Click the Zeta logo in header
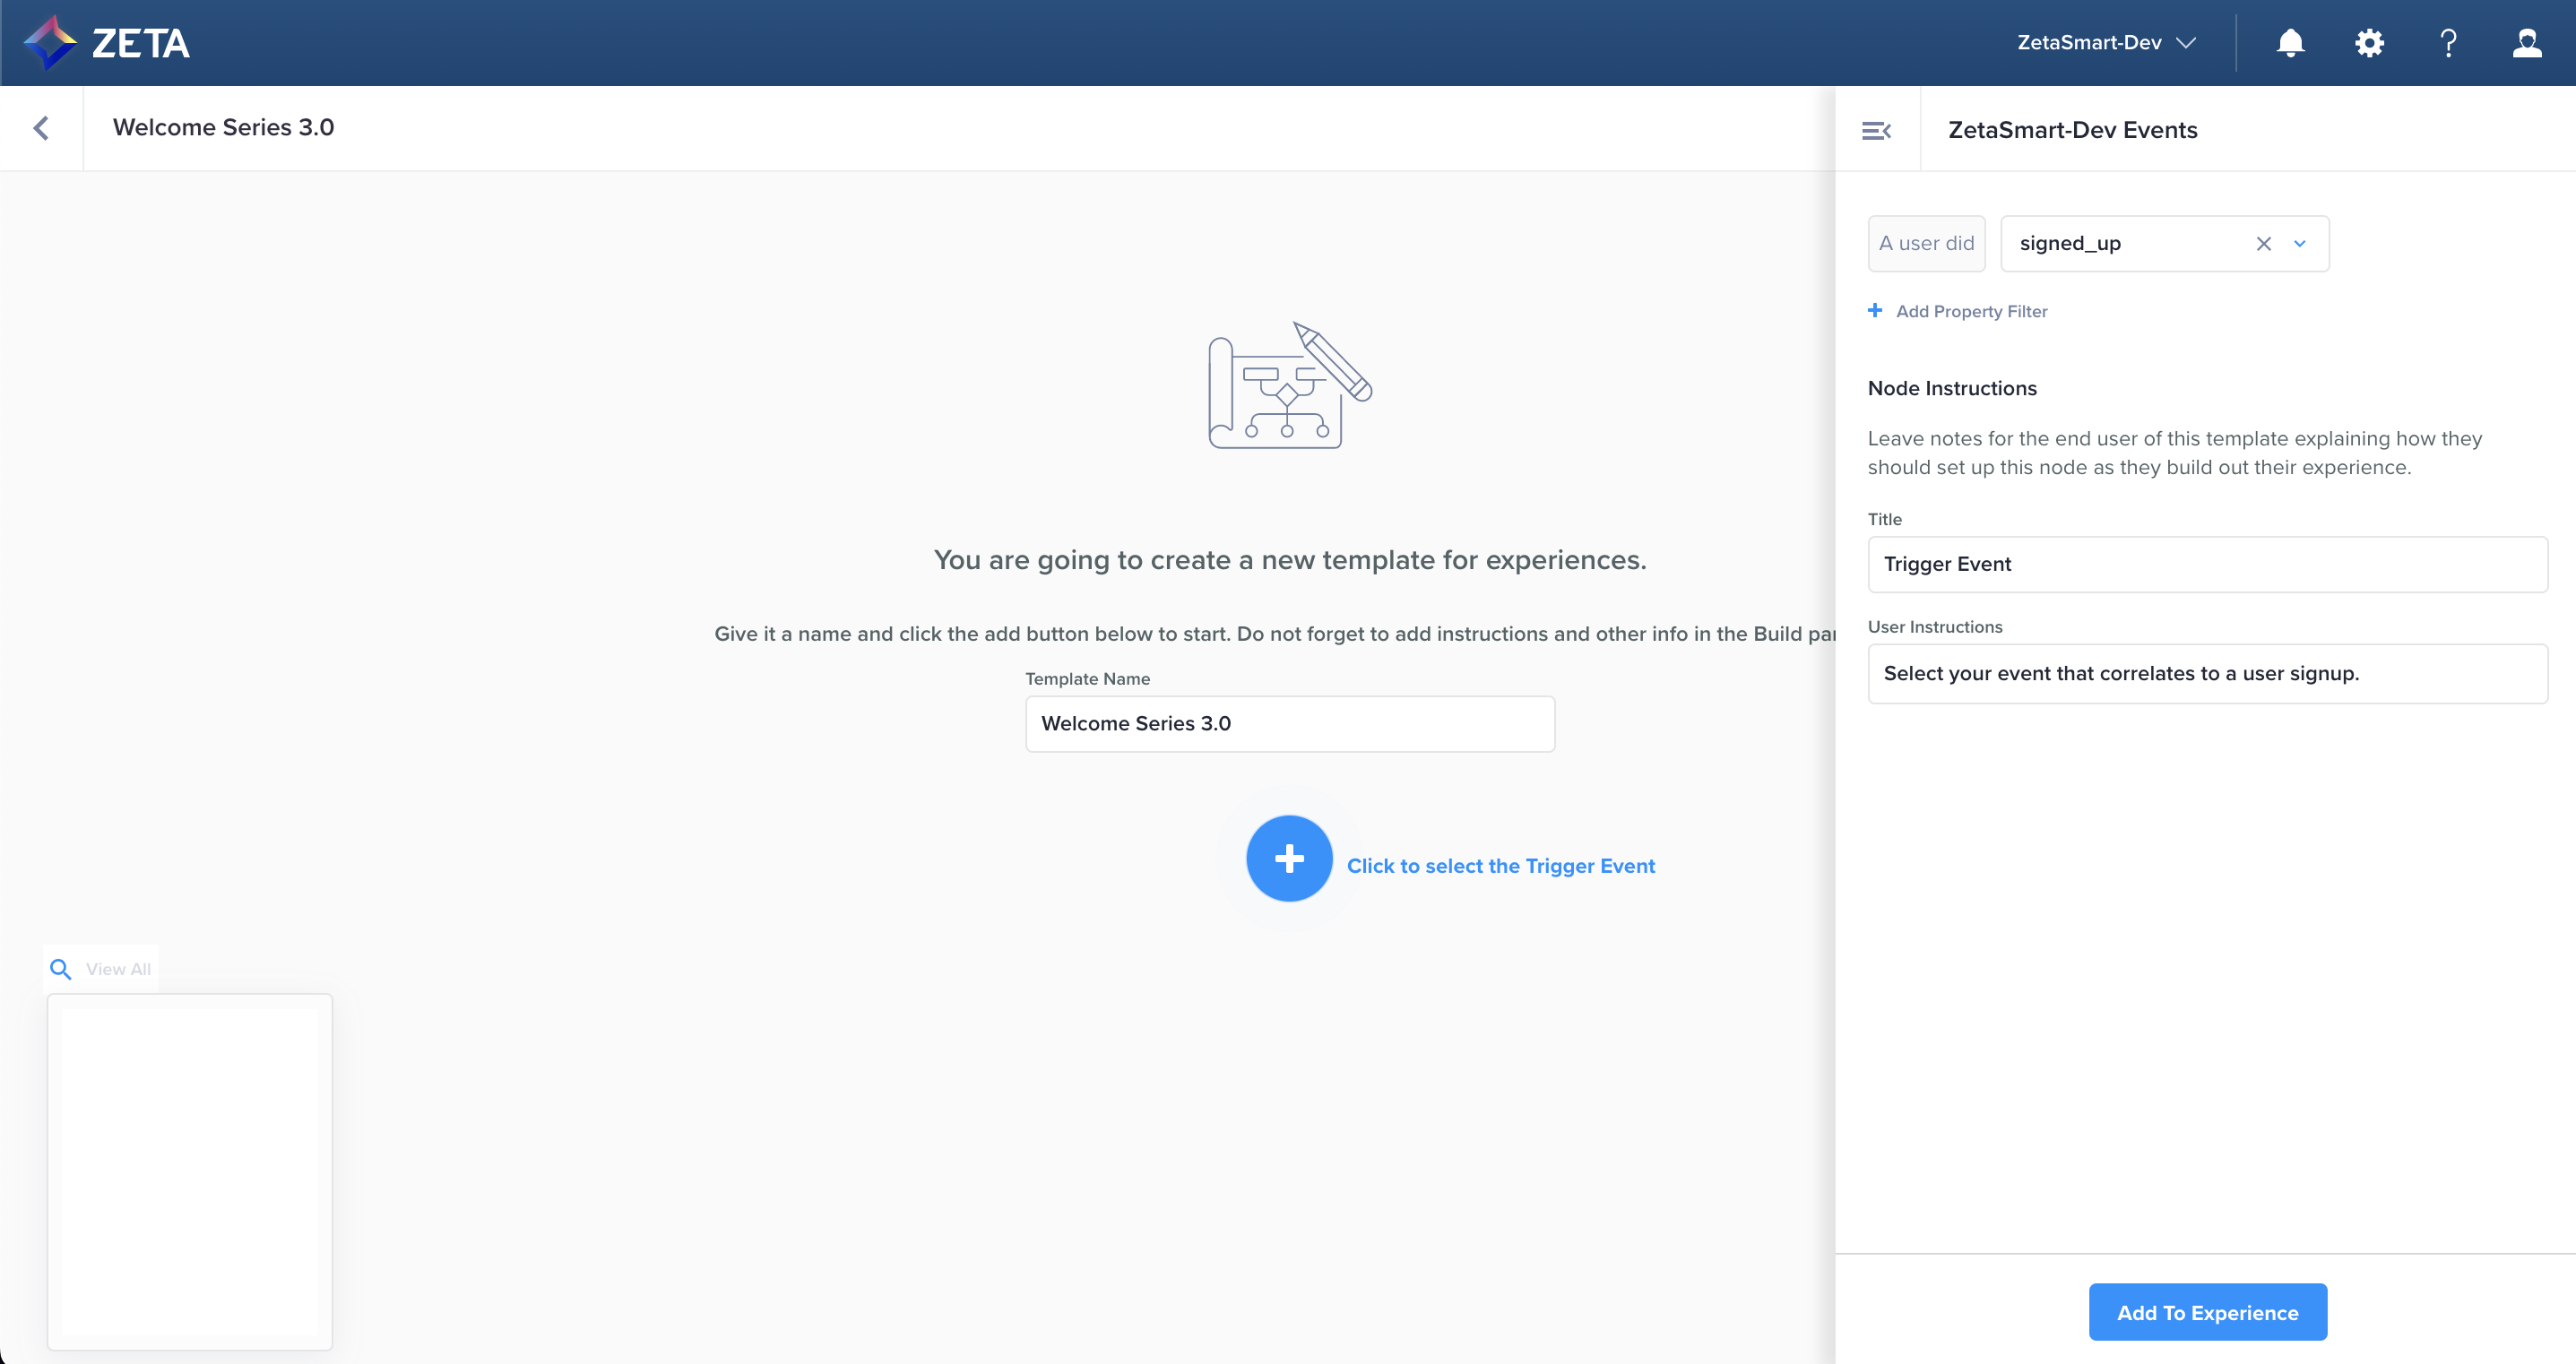Screen dimensions: 2576x1364 (106, 43)
